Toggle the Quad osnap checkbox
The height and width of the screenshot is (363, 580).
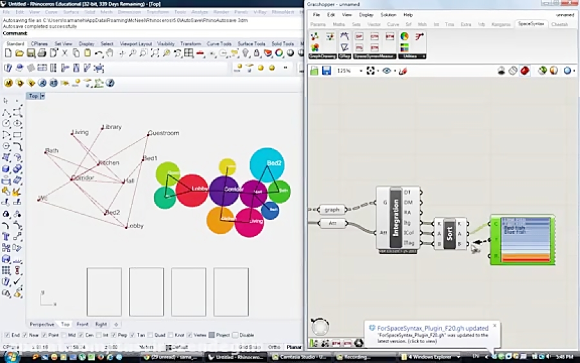152,335
